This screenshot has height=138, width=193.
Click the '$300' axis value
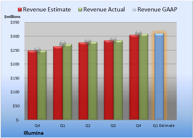[x=15, y=36]
